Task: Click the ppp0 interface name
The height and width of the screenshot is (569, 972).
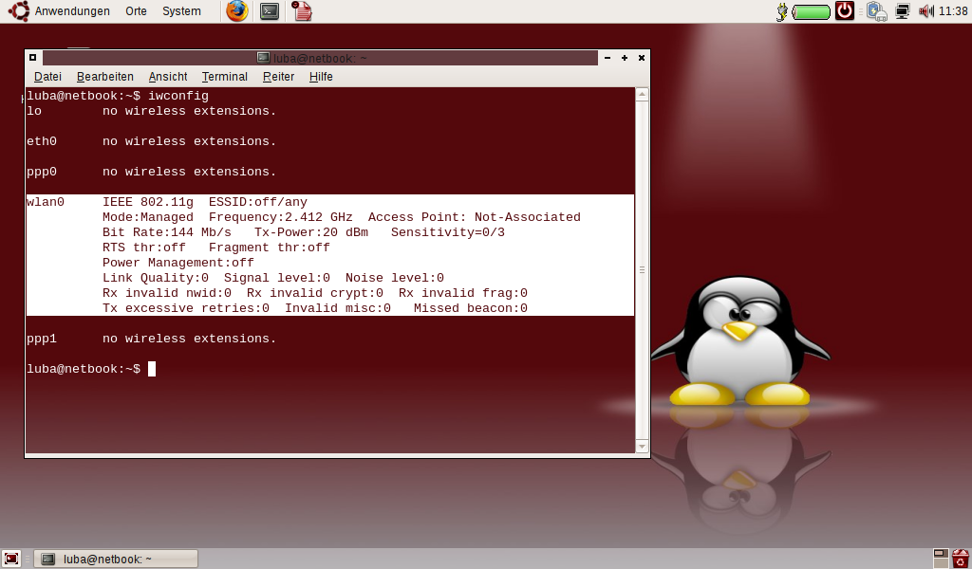Action: click(42, 172)
